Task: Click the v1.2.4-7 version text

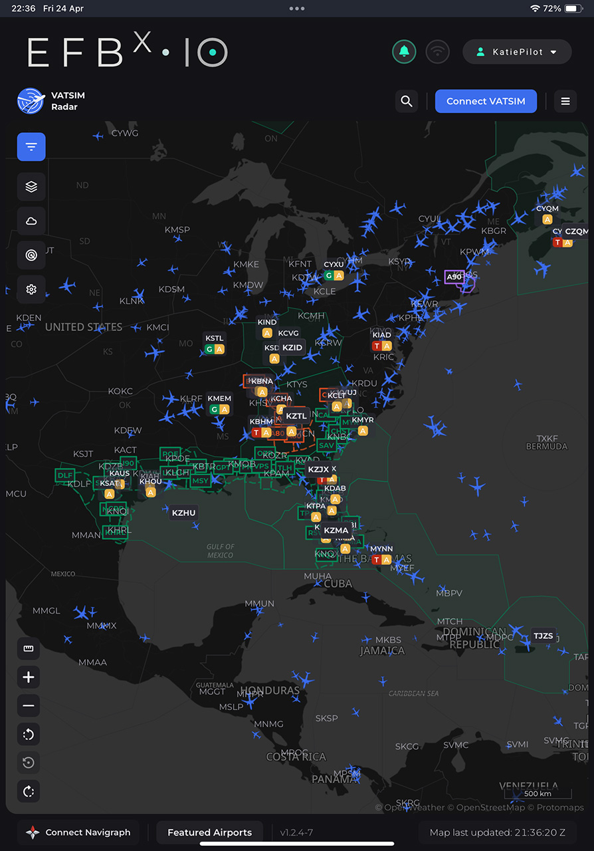Action: (x=296, y=832)
